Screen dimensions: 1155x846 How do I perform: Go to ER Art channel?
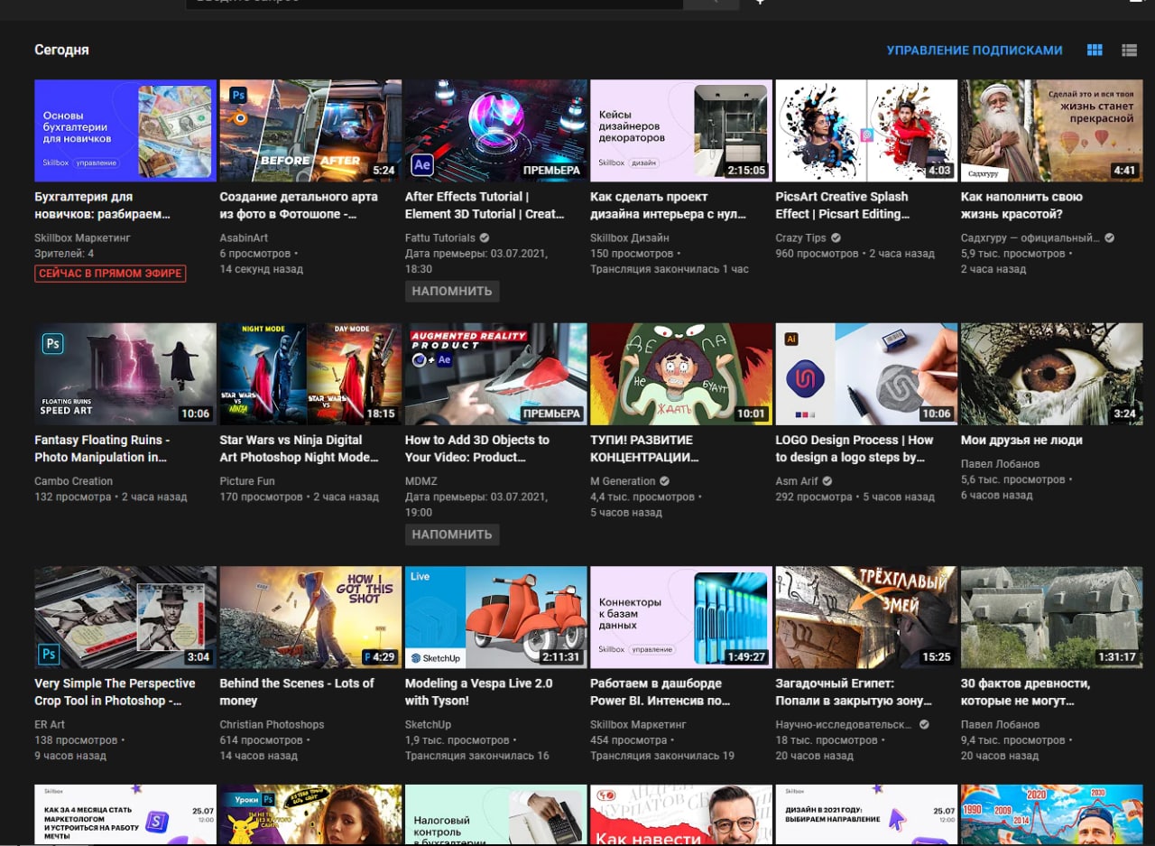[x=50, y=724]
